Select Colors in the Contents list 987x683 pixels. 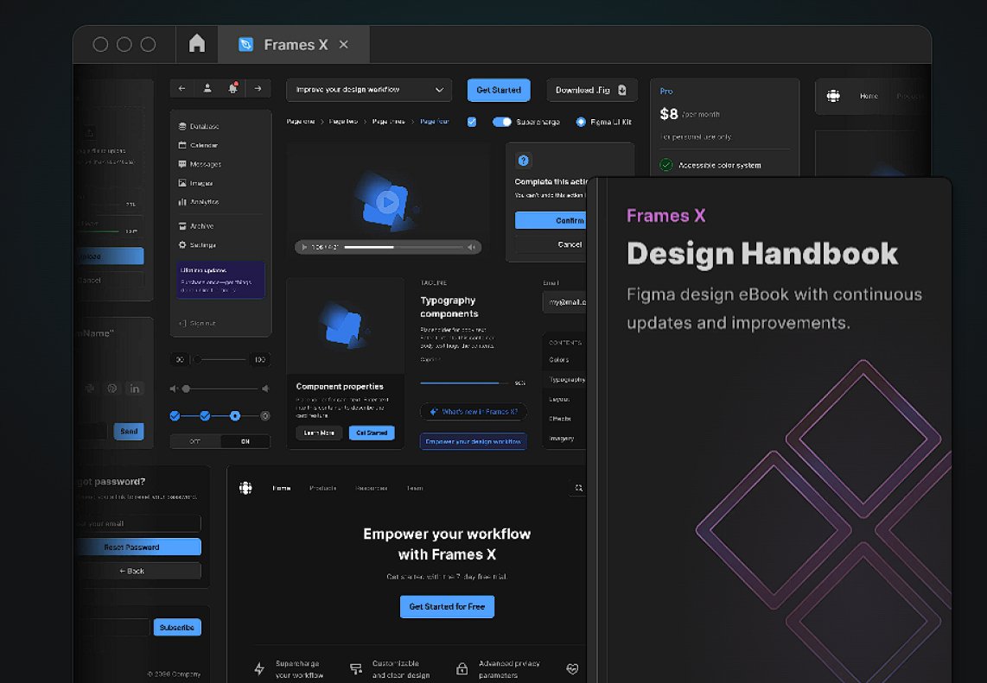click(559, 360)
